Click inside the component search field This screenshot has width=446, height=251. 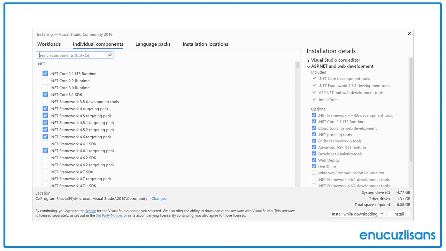click(x=70, y=55)
